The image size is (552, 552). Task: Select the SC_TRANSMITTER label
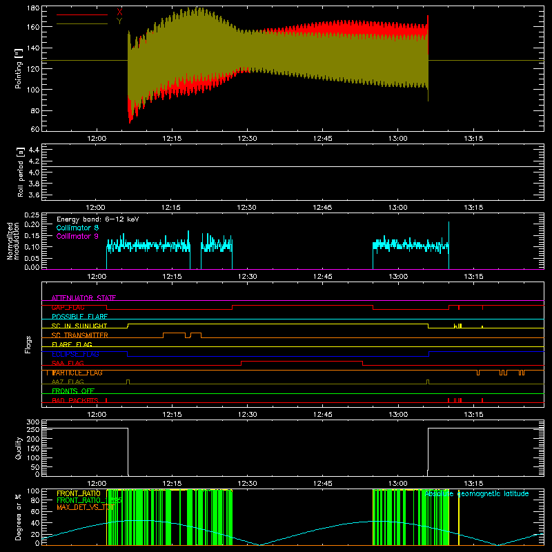79,335
